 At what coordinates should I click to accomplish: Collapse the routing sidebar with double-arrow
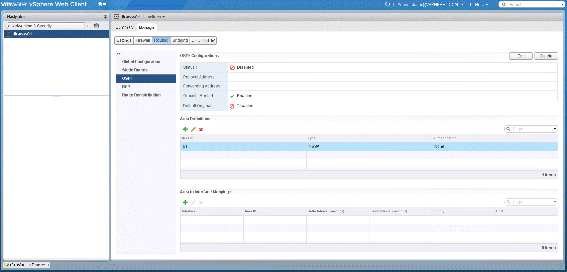(118, 53)
